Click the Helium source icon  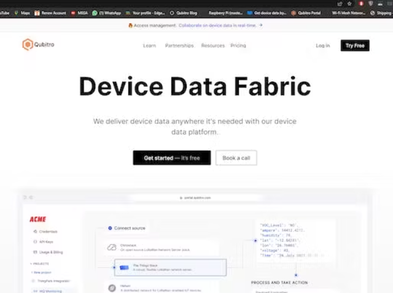[x=111, y=287]
